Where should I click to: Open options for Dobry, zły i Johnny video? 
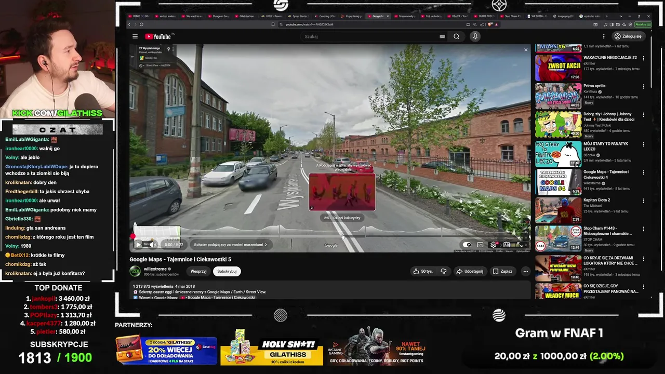tap(643, 115)
